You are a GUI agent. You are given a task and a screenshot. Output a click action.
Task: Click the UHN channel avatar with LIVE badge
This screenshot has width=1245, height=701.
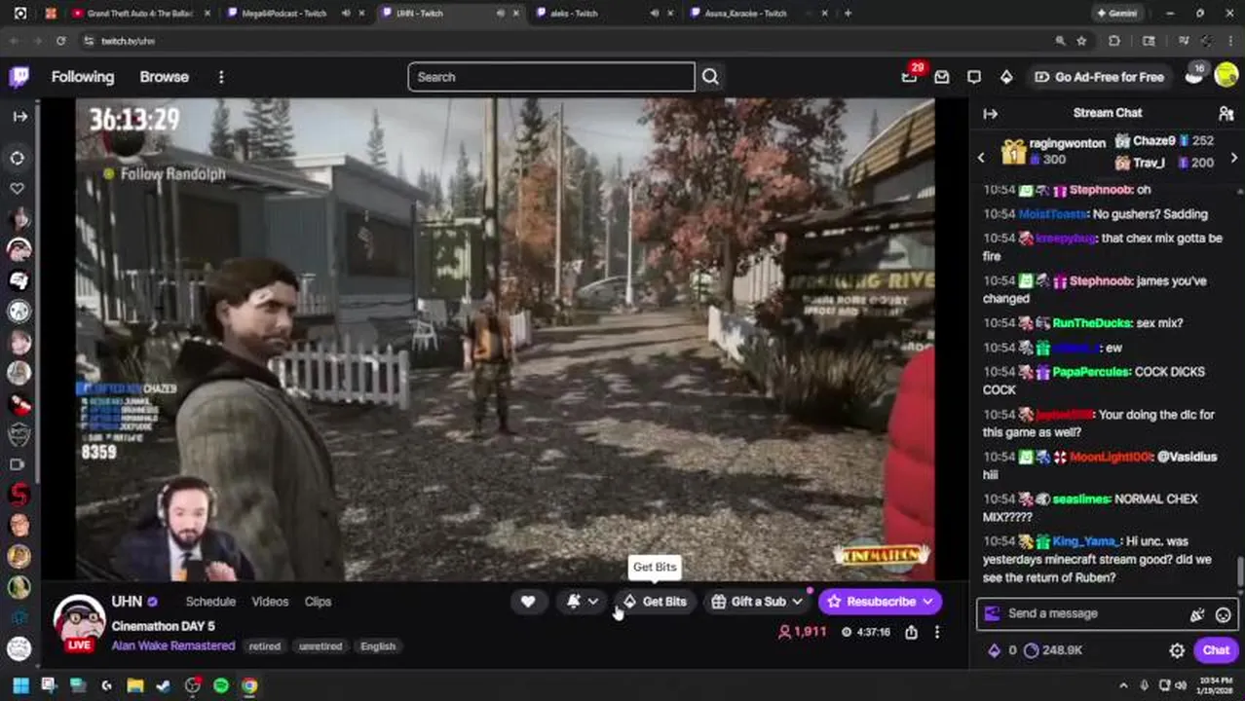[x=79, y=623]
